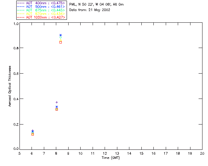The height and width of the screenshot is (166, 208).
Task: Click the AOT 870nm legend entry
Action: pyautogui.click(x=41, y=14)
